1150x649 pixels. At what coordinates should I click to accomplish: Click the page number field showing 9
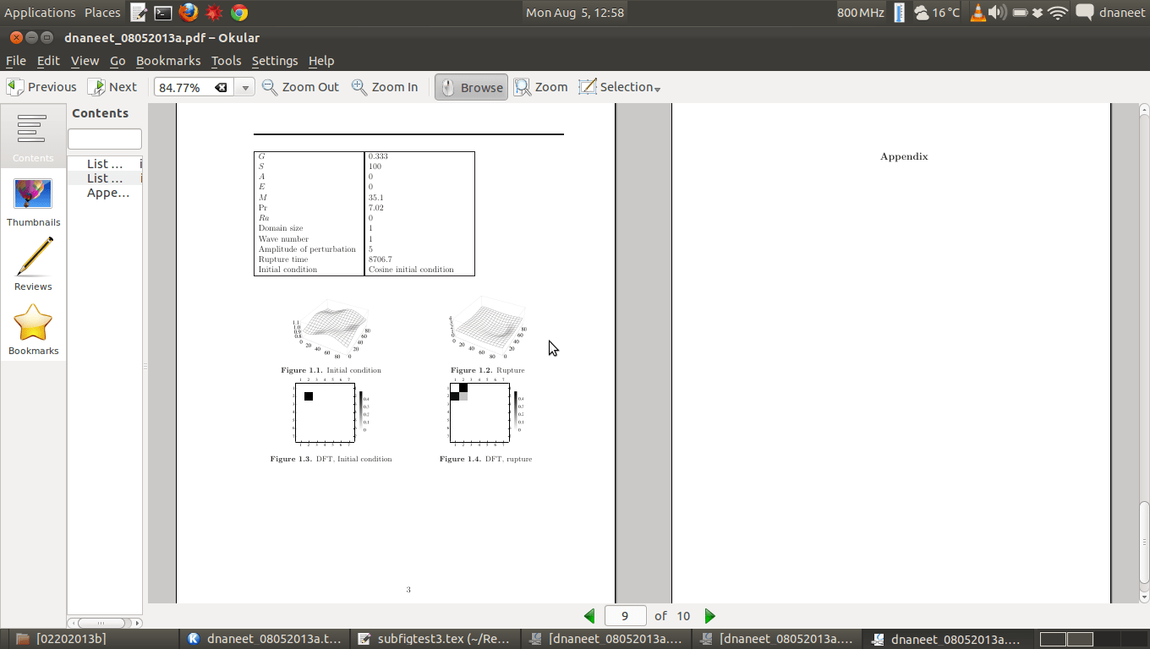(x=625, y=616)
